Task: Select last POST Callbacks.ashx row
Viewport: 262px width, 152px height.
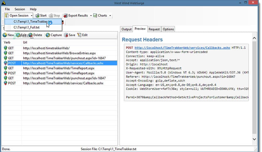Action: pos(60,83)
